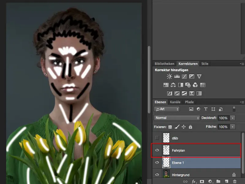Select the Hintergrund layer thumbnail

pos(166,174)
